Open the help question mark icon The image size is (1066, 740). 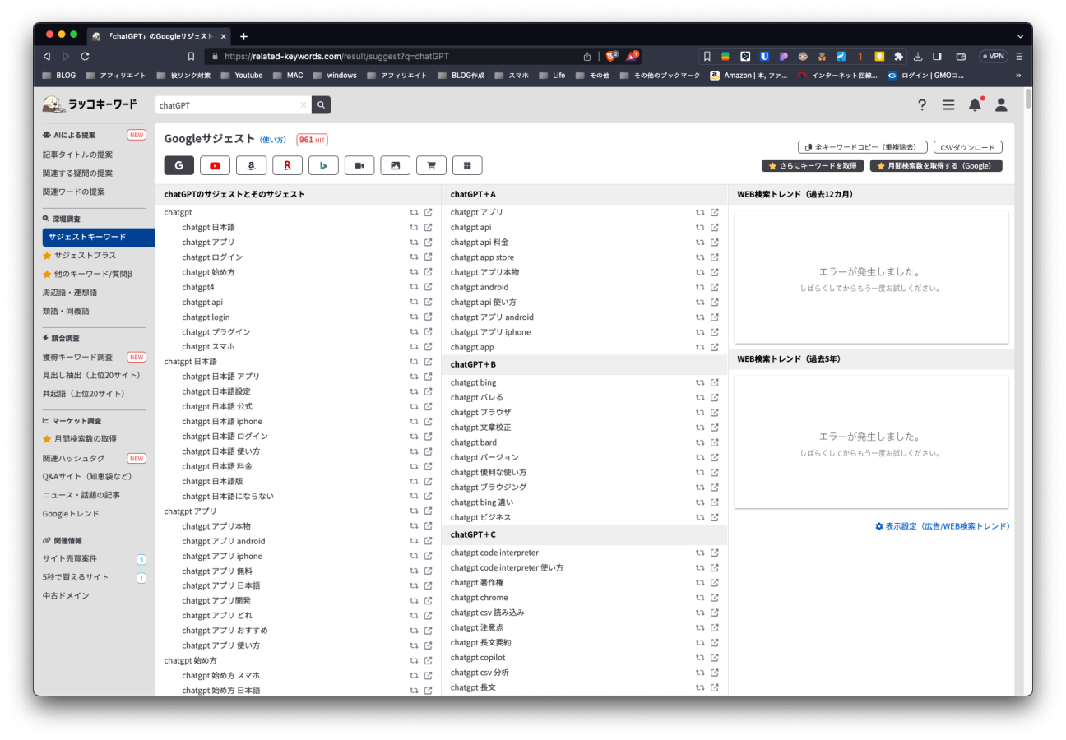click(x=922, y=105)
